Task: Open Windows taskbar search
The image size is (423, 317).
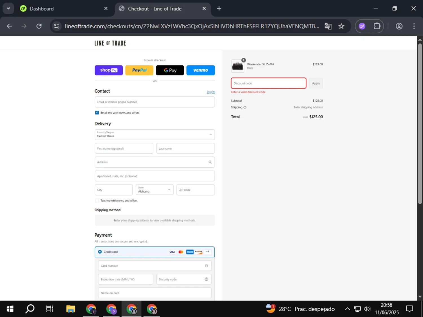Action: click(30, 309)
